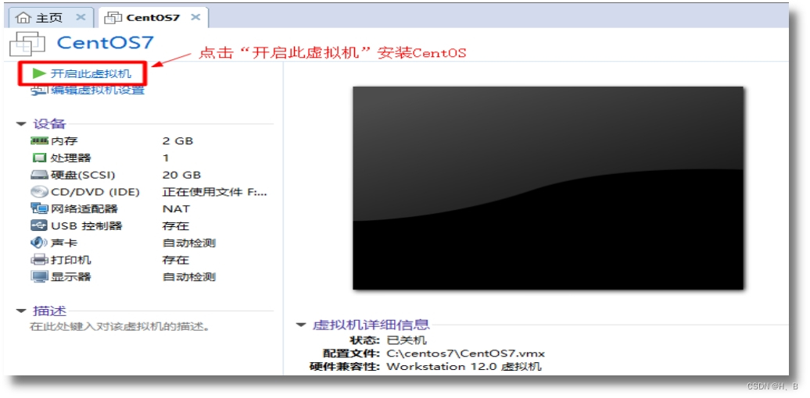Click the green play arrow icon
810x398 pixels.
pos(39,73)
